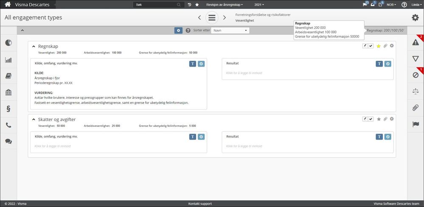Click clock button in Regnskap Resultat
424x207 pixels.
coord(388,64)
